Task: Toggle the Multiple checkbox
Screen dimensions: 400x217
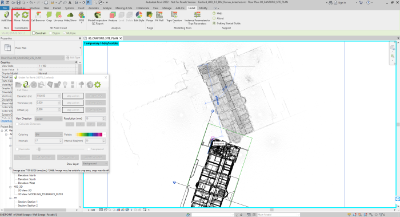Action: tap(64, 33)
